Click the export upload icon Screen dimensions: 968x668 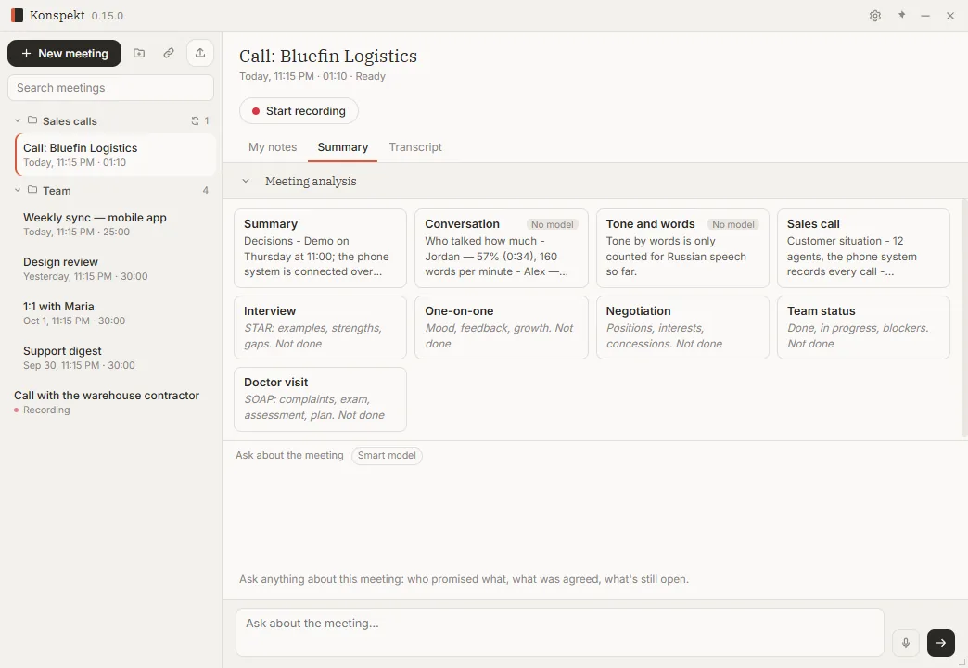pyautogui.click(x=200, y=53)
